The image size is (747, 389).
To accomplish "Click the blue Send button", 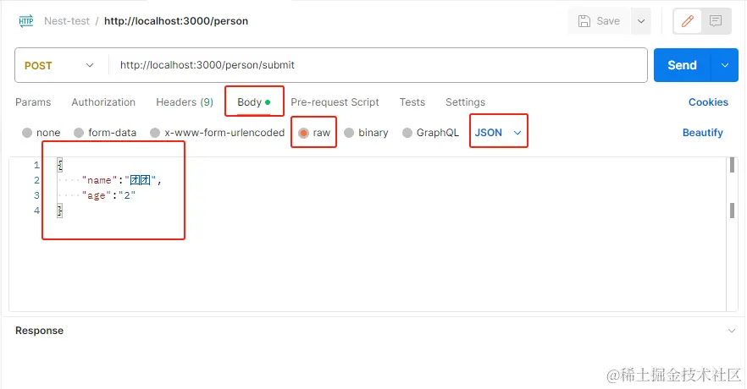I will coord(683,65).
